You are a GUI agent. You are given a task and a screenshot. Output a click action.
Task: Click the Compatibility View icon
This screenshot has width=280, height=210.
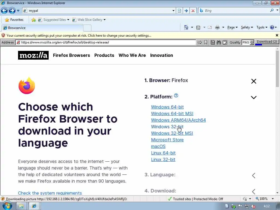pos(179,11)
